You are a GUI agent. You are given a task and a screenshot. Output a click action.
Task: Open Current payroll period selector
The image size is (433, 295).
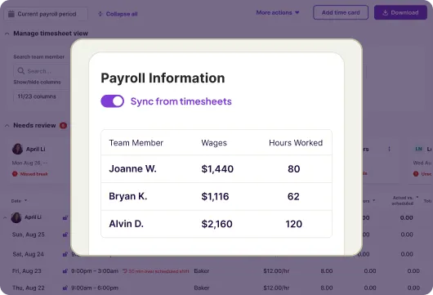(46, 14)
